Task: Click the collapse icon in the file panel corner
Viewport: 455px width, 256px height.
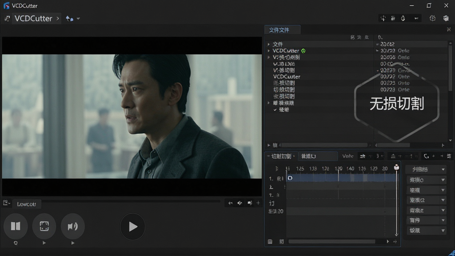Action: (x=449, y=29)
